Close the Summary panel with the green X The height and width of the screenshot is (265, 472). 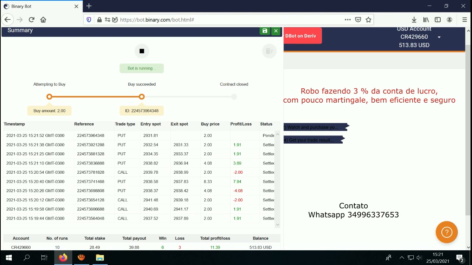276,31
